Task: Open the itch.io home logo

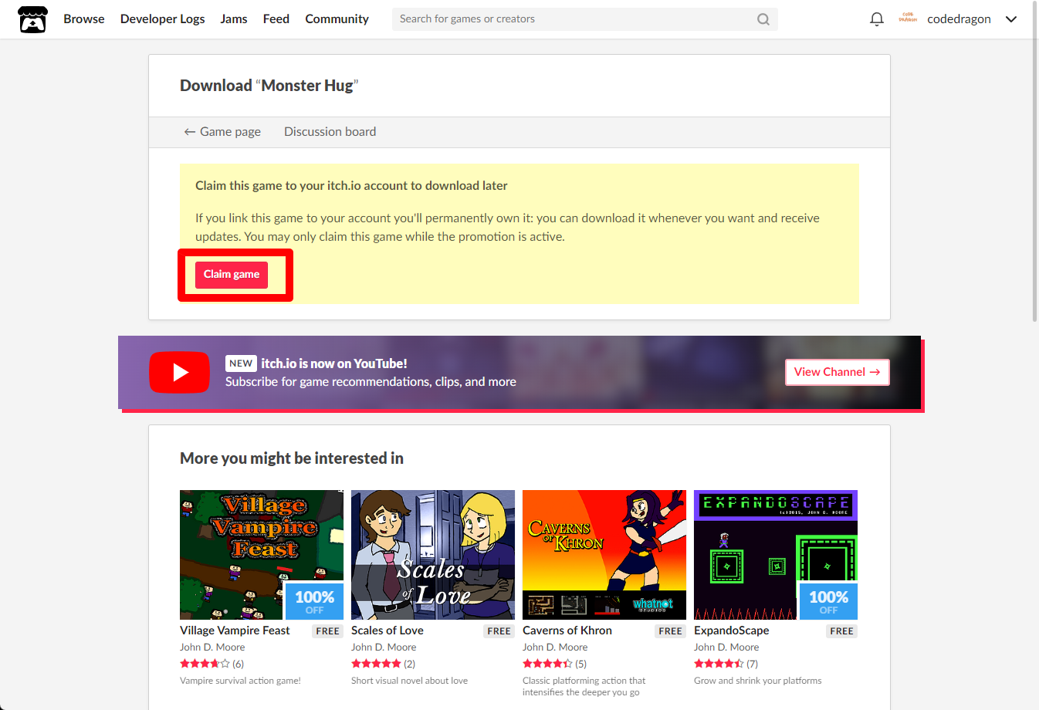Action: pyautogui.click(x=32, y=19)
